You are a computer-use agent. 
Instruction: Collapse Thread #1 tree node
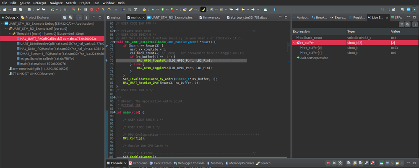click(10, 34)
